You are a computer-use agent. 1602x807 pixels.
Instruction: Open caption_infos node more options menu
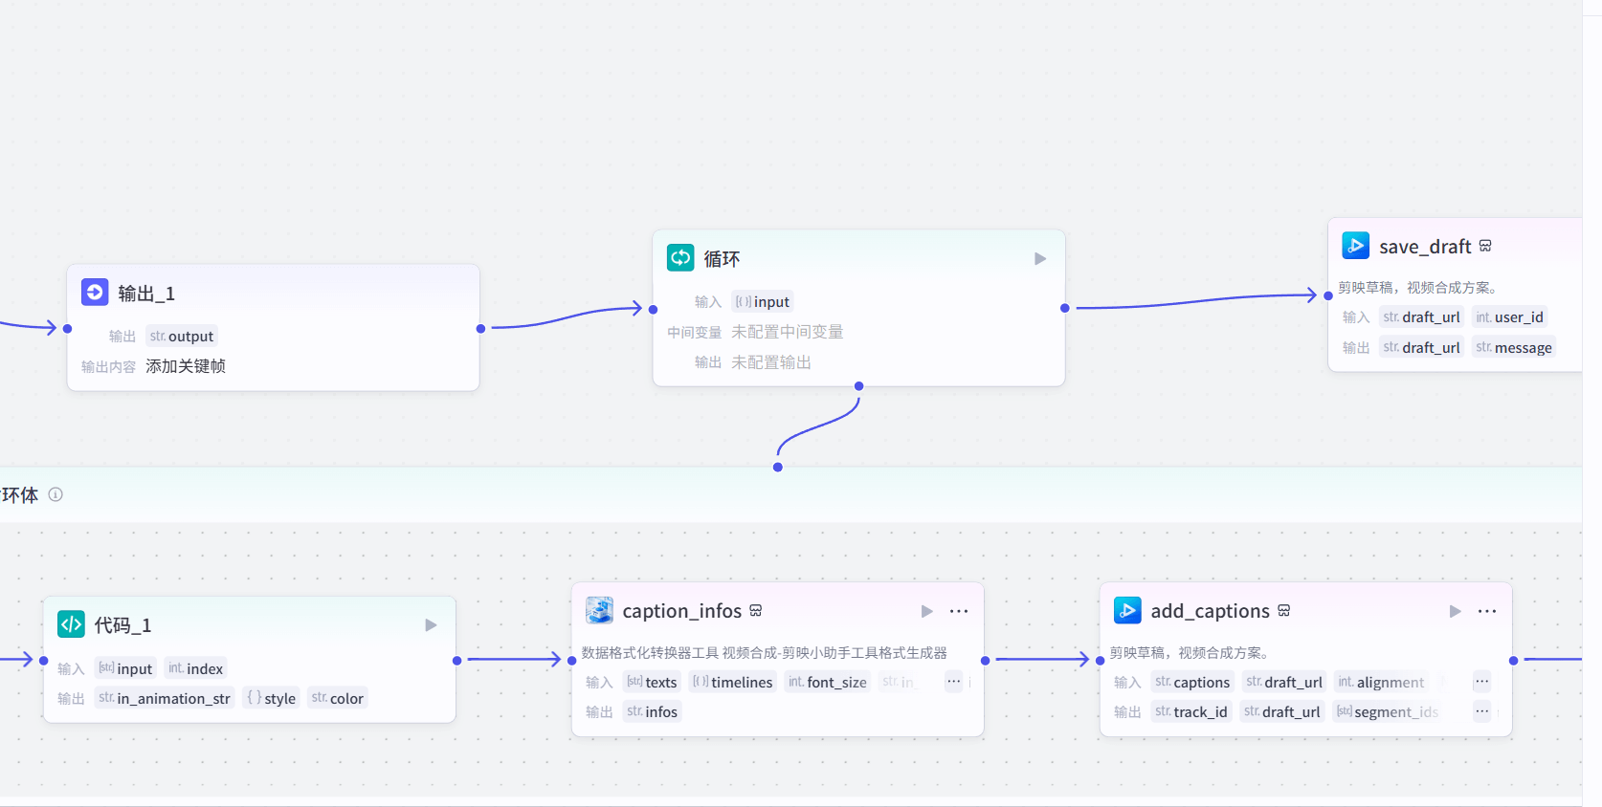(959, 611)
